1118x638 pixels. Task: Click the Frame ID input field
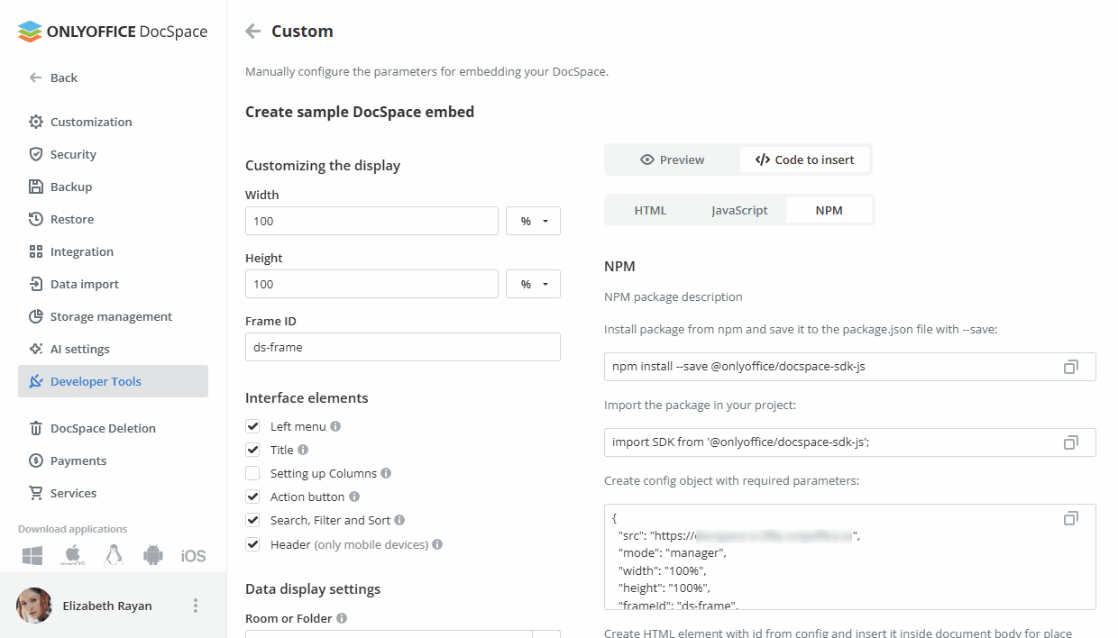(x=402, y=347)
